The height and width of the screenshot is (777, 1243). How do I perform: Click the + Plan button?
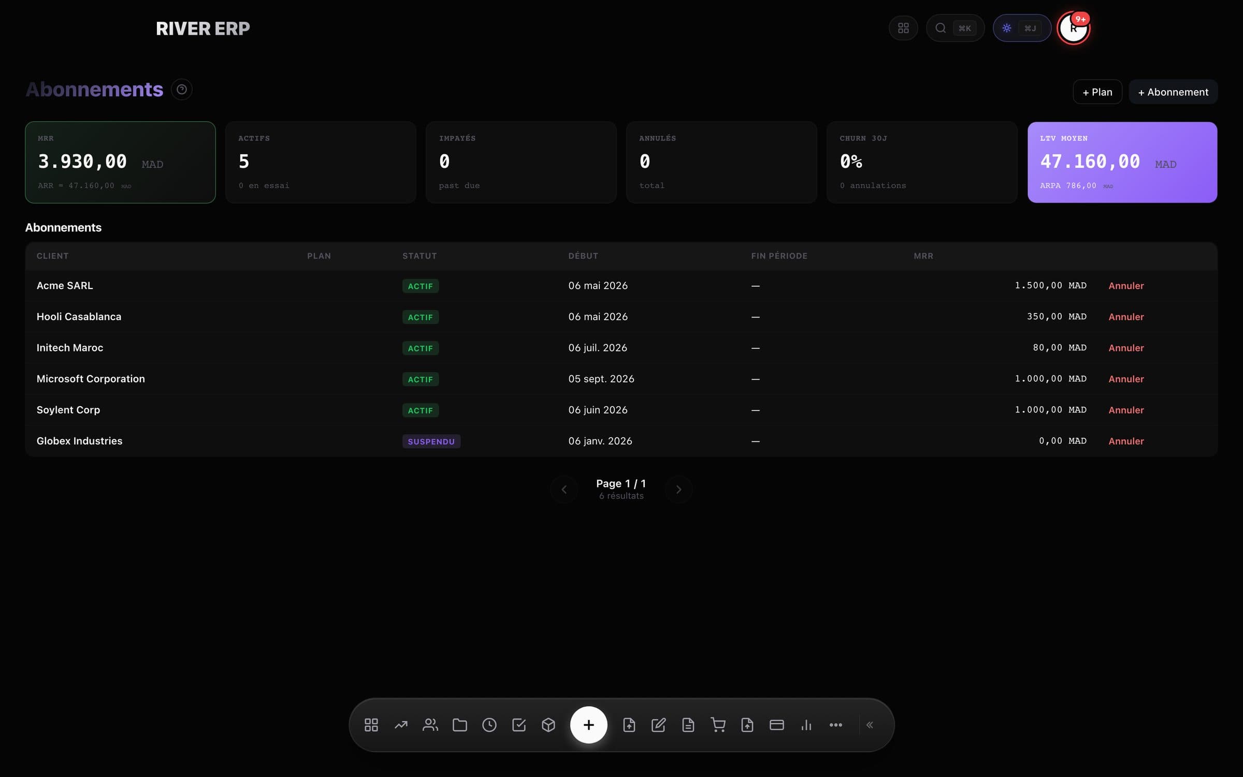(1097, 92)
